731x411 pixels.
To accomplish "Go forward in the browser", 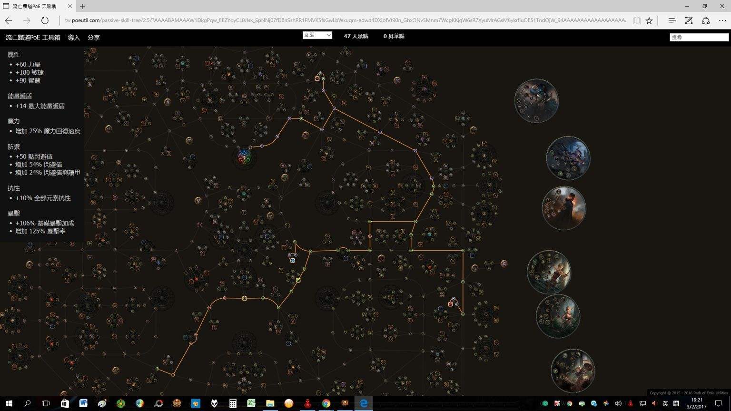I will click(x=27, y=20).
